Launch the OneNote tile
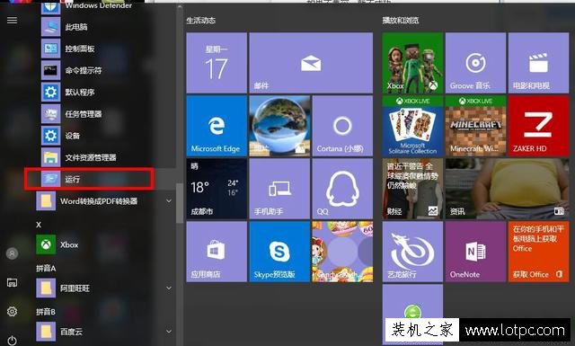 [475, 252]
